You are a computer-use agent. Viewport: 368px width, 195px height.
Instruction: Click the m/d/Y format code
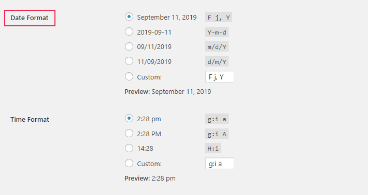click(x=217, y=47)
